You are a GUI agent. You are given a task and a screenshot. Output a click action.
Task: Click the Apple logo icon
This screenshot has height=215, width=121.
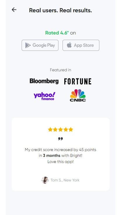(69, 45)
